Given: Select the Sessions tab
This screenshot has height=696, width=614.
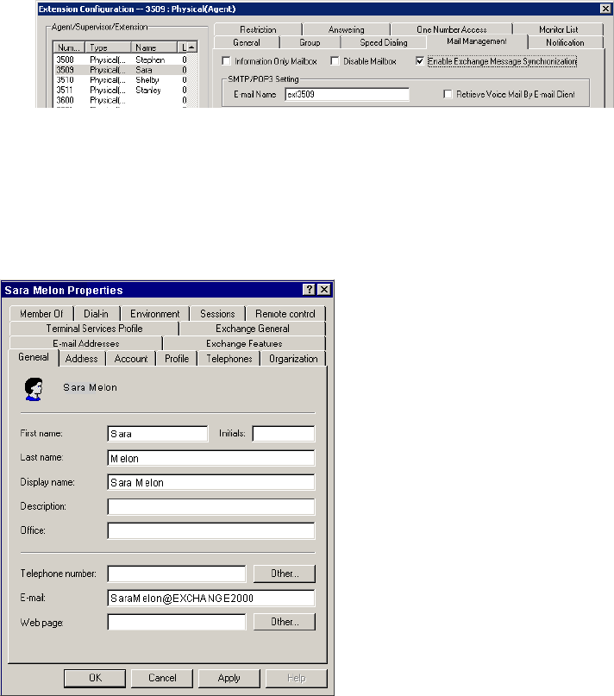Looking at the screenshot, I should (x=217, y=314).
